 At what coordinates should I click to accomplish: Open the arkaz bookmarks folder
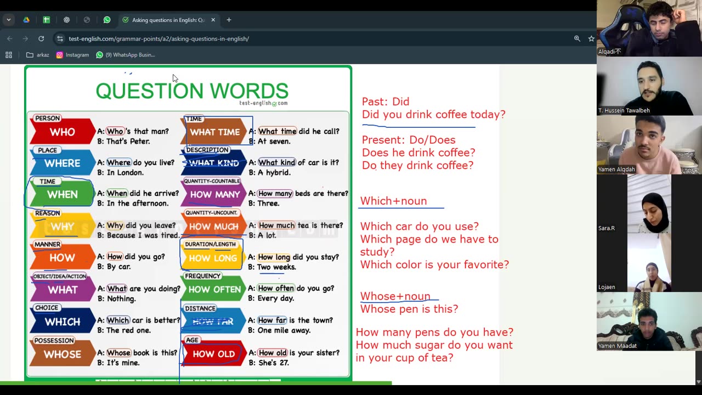(x=38, y=55)
